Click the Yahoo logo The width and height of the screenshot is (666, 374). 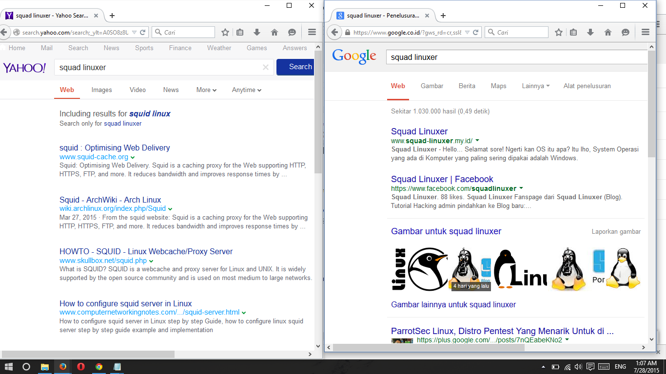[x=24, y=68]
